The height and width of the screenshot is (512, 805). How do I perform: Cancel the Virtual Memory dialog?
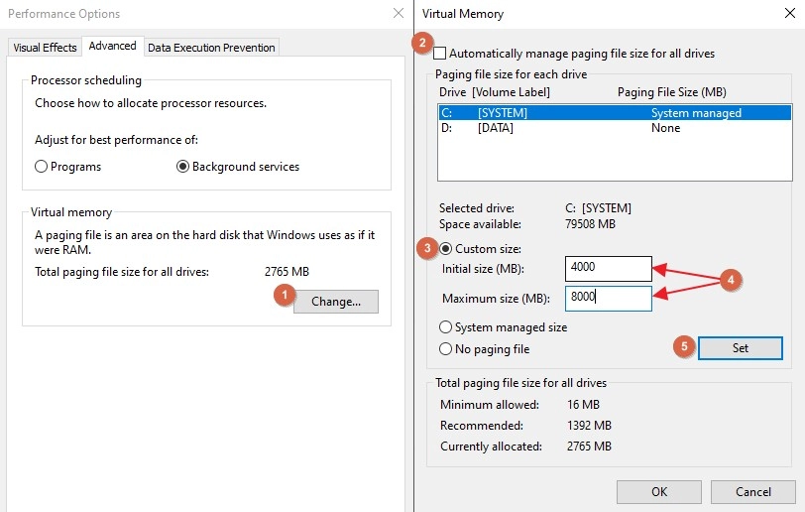pyautogui.click(x=753, y=492)
